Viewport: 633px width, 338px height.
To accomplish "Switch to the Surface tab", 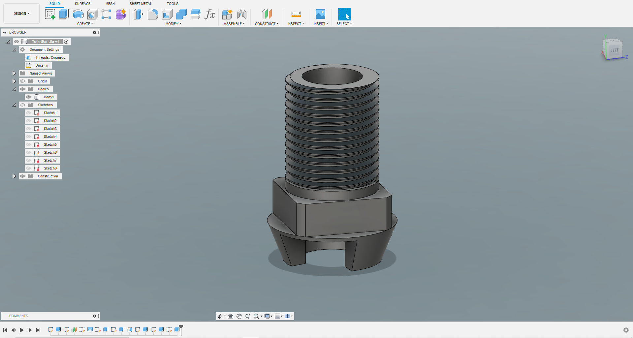I will tap(82, 4).
